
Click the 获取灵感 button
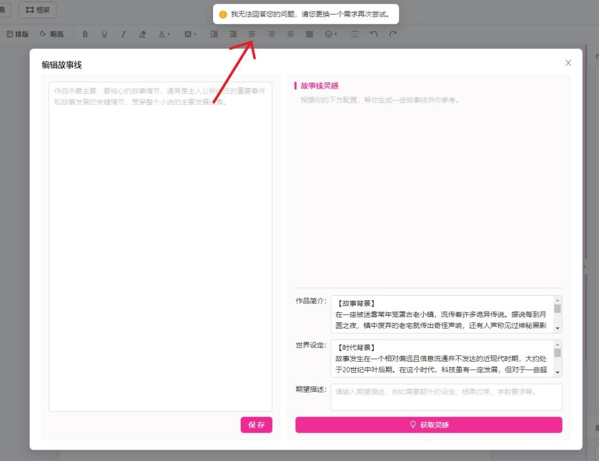point(429,425)
